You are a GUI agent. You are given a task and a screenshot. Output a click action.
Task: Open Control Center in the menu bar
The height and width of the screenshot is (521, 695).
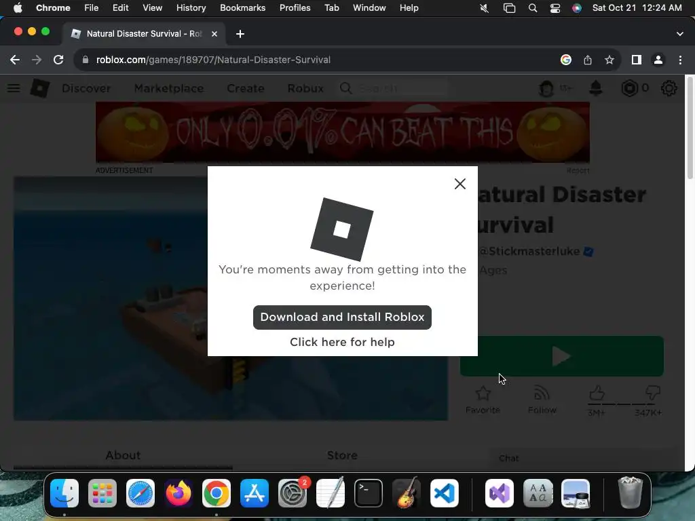click(x=555, y=8)
